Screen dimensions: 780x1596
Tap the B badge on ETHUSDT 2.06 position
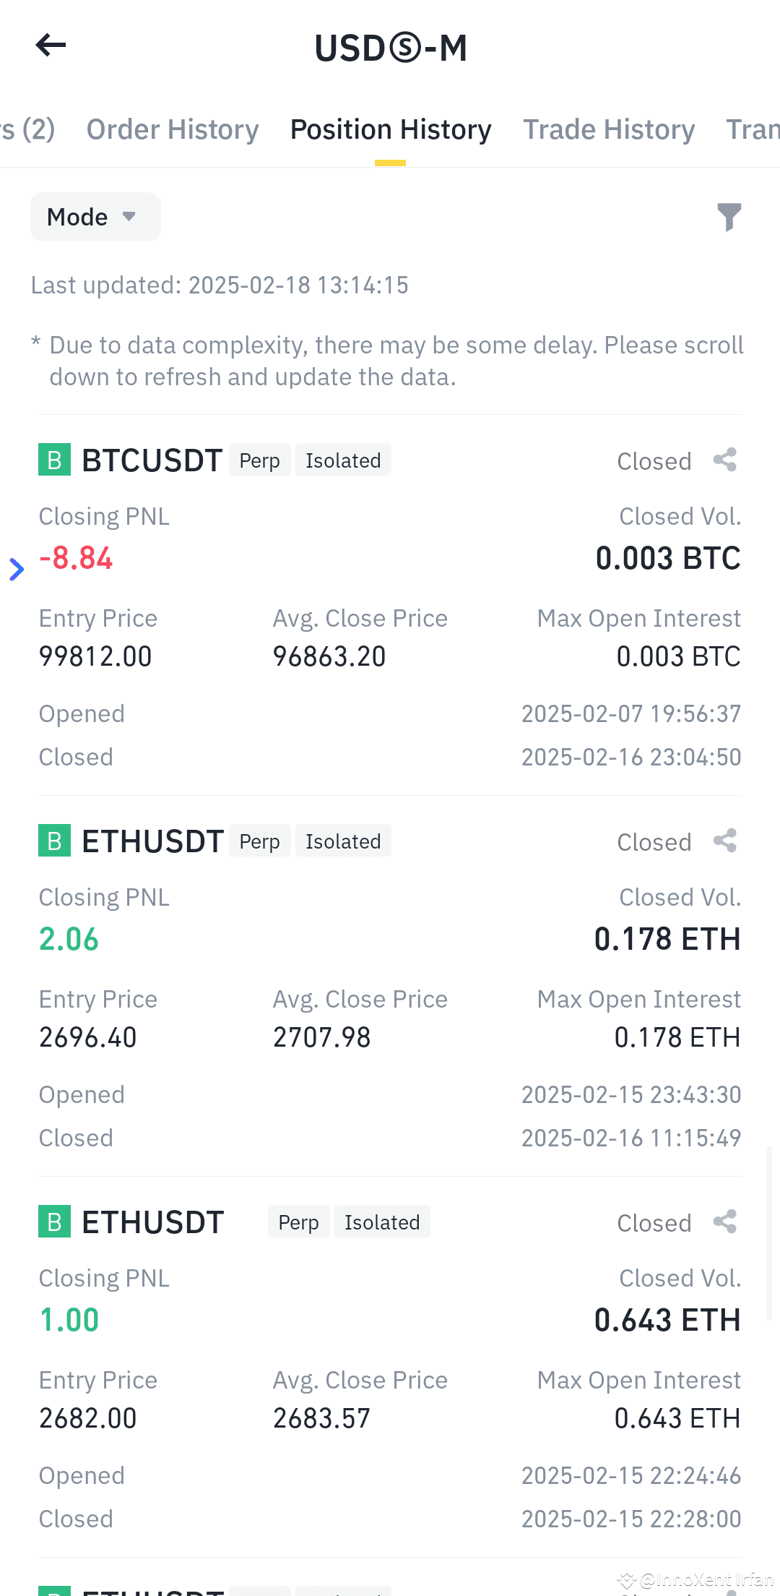pos(54,841)
